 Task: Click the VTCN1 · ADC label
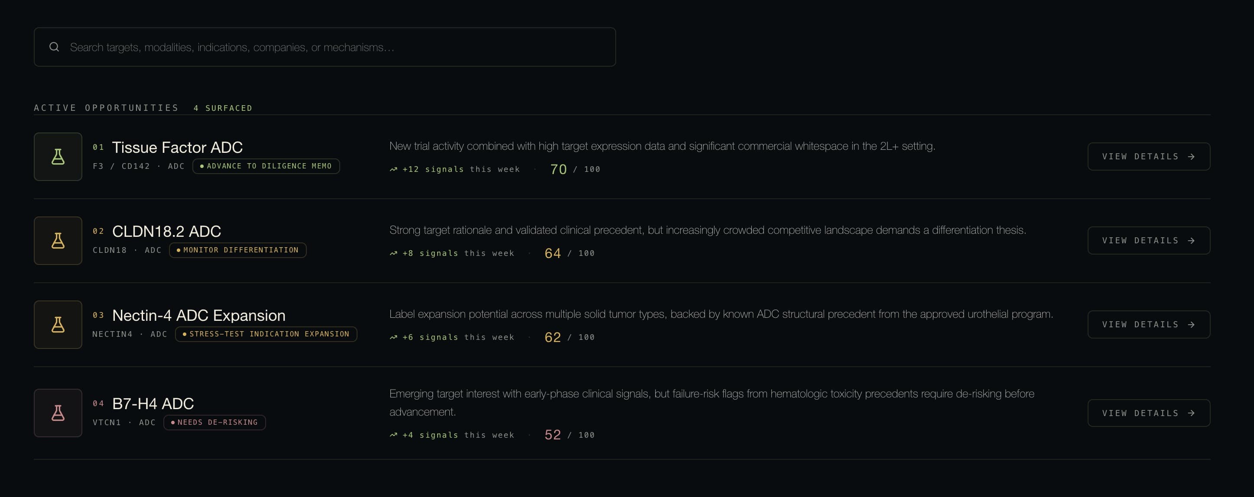pyautogui.click(x=124, y=423)
